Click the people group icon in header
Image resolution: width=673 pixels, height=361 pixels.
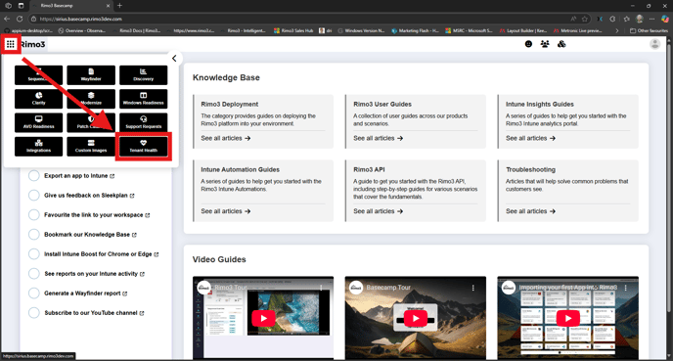point(545,44)
